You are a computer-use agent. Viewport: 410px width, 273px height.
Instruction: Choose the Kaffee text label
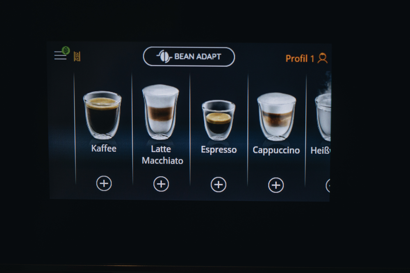point(104,148)
